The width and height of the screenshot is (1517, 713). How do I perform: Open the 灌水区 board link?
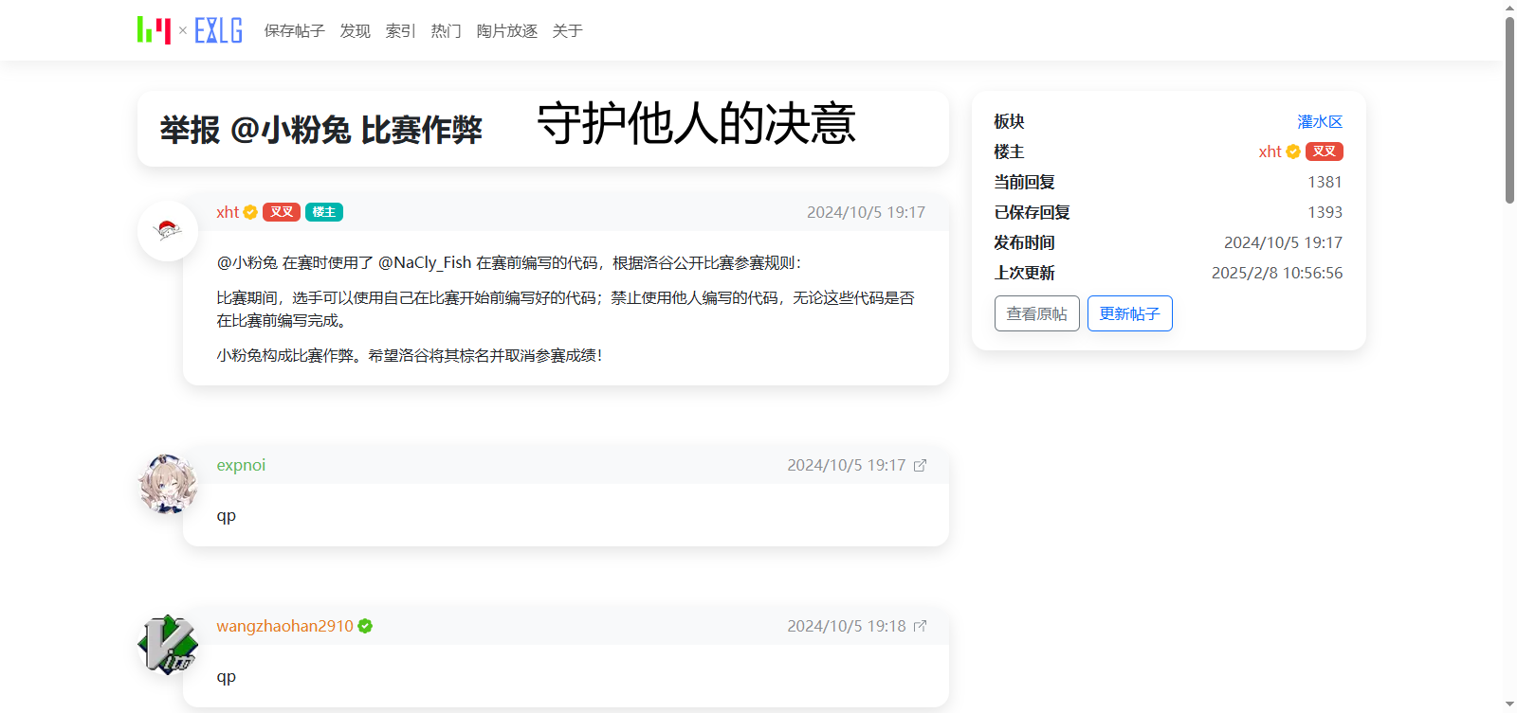1320,121
